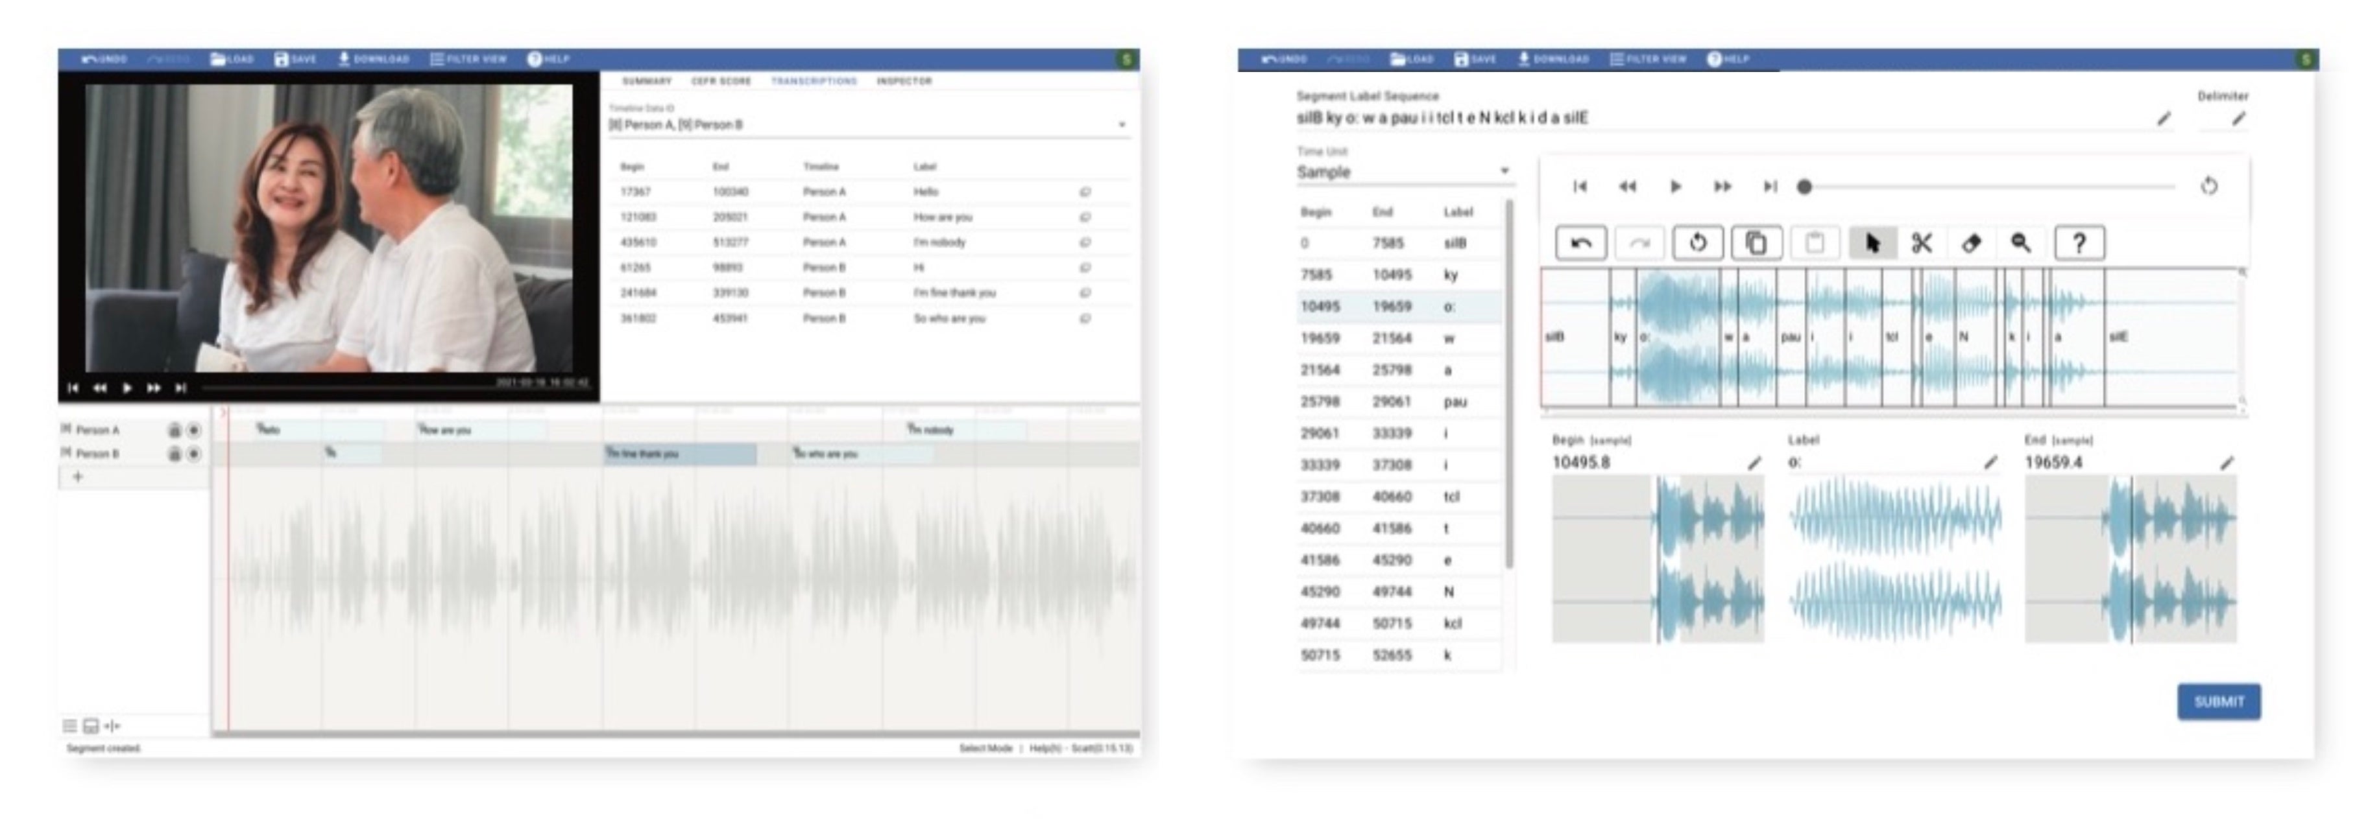Select the zoom magnifier tool
2368x833 pixels.
pos(2020,243)
